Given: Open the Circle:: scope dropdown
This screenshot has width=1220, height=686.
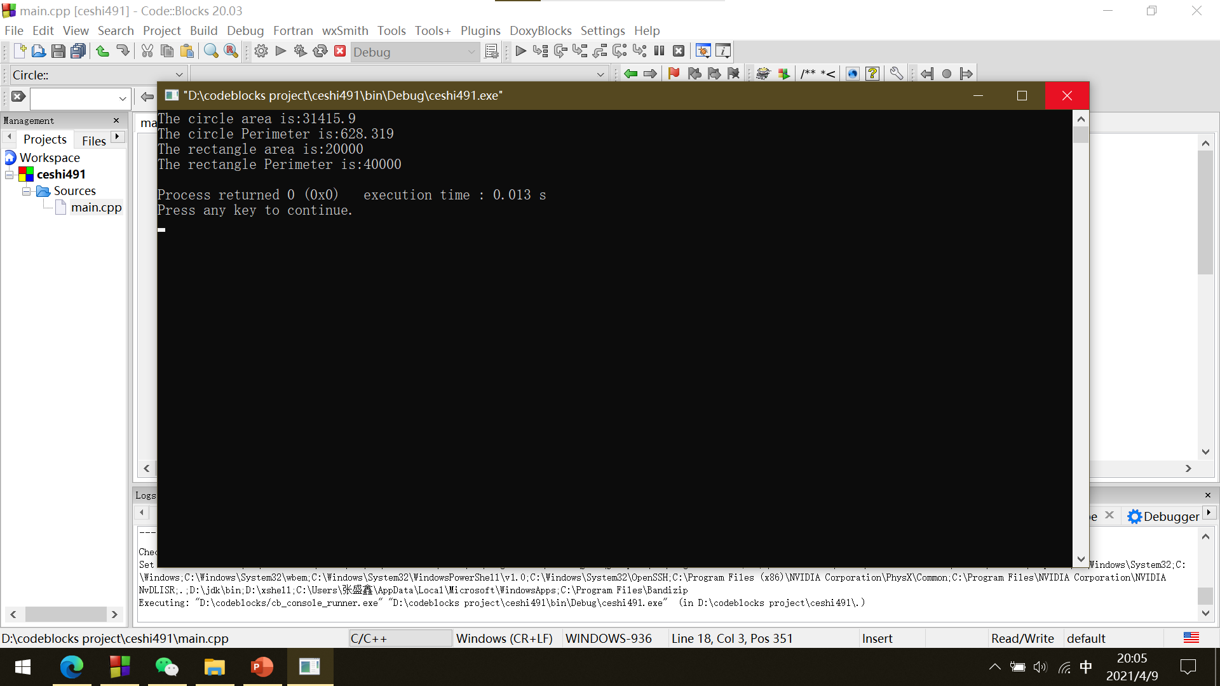Looking at the screenshot, I should pyautogui.click(x=179, y=75).
